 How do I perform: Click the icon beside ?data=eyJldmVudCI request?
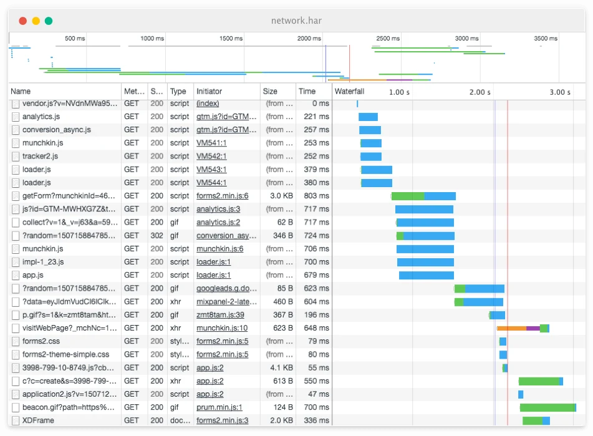(x=16, y=302)
